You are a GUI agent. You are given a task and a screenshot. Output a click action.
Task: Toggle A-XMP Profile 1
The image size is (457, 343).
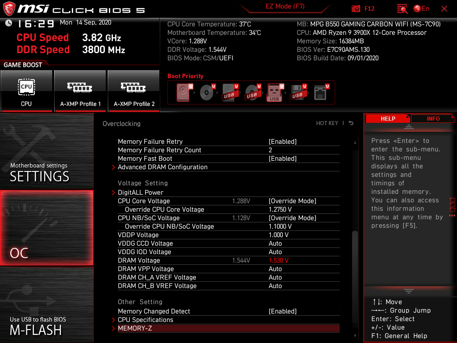(80, 91)
